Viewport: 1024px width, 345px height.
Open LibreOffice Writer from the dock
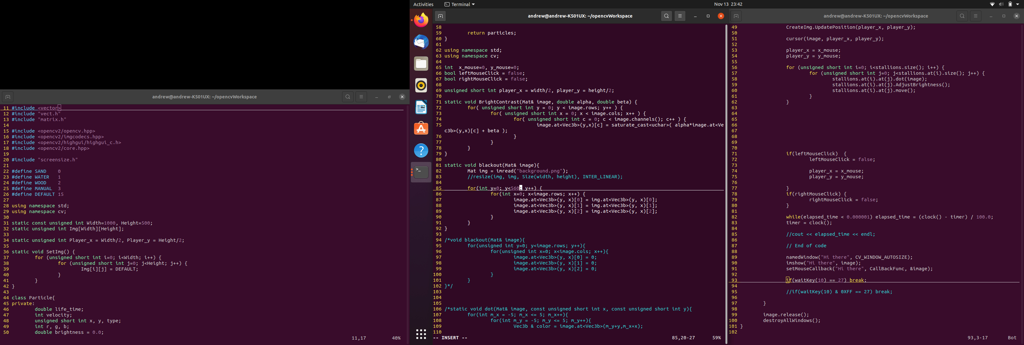[x=421, y=107]
